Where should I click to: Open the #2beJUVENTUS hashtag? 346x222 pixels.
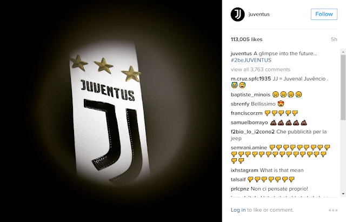point(251,60)
